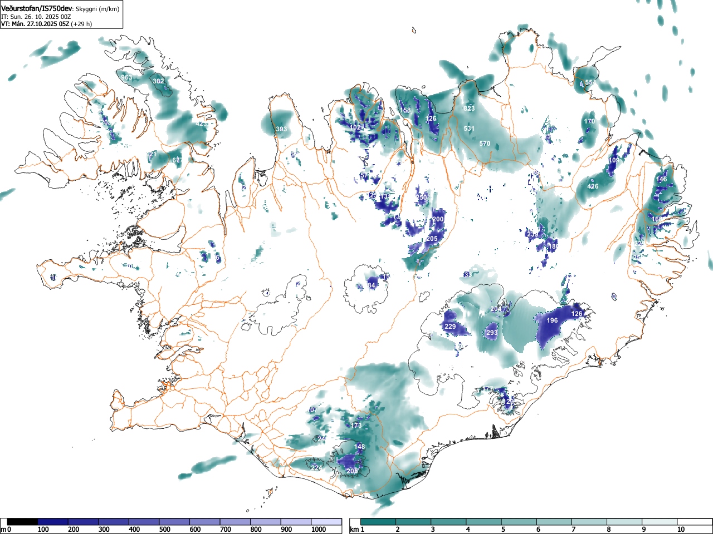713x534 pixels.
Task: Click the map visibility value 554
Action: 590,82
